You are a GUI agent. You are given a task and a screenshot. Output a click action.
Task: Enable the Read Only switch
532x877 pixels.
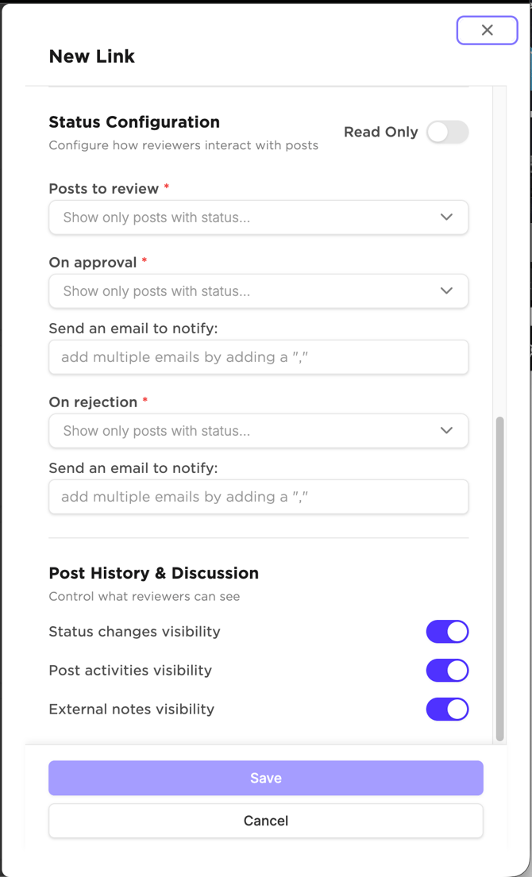447,133
